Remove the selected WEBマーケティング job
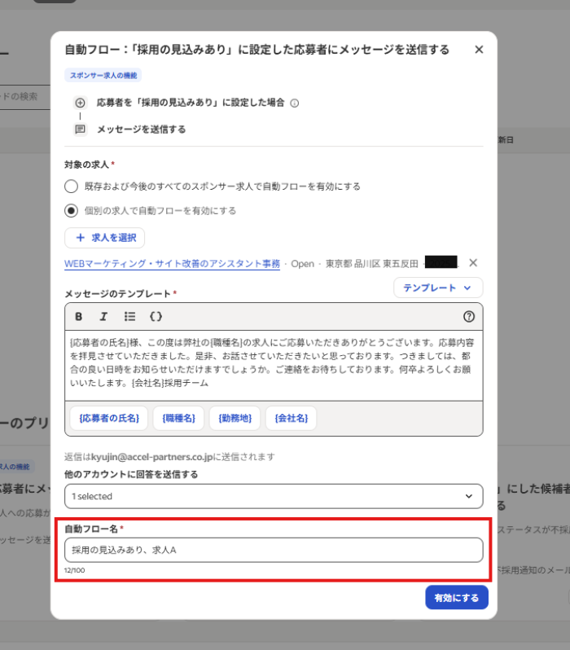This screenshot has width=570, height=650. [x=473, y=263]
